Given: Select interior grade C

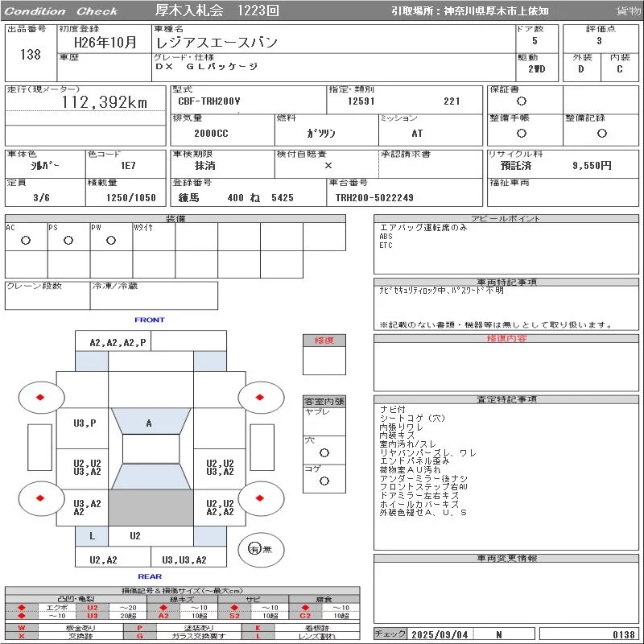Looking at the screenshot, I should [x=619, y=69].
